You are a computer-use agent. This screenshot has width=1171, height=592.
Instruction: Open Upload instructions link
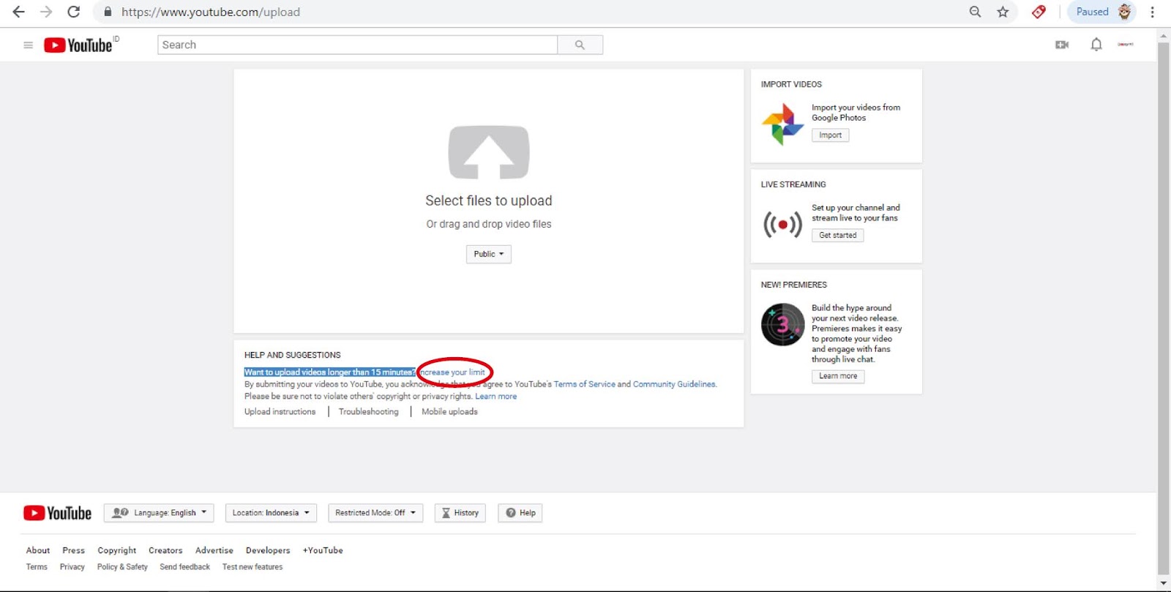[280, 412]
